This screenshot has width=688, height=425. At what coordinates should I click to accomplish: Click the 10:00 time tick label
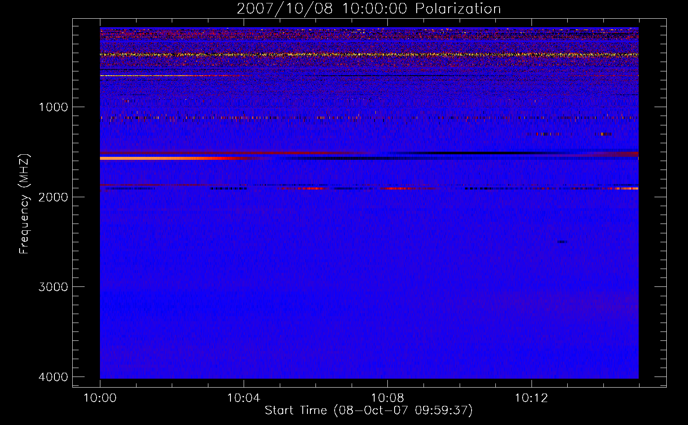100,398
